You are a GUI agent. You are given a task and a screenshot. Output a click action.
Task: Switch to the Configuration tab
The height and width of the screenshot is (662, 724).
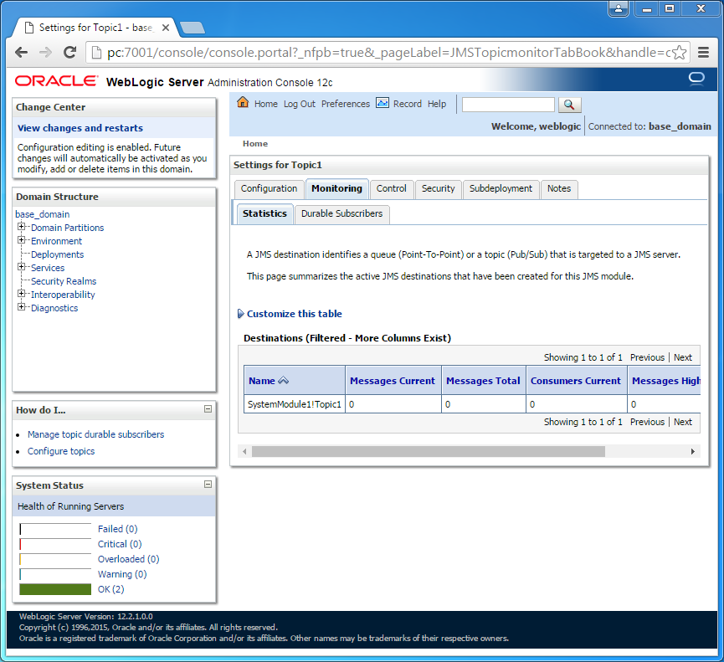(x=269, y=189)
